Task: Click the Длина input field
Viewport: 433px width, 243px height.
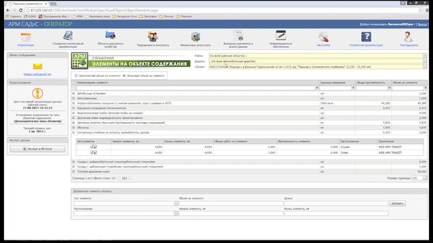Action: (x=336, y=203)
